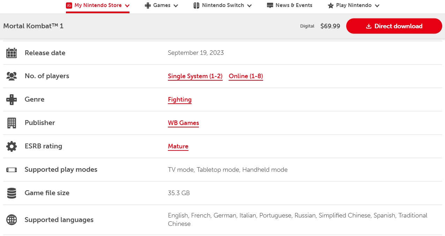This screenshot has width=445, height=236.
Task: Click the building icon beside Publisher
Action: (12, 123)
